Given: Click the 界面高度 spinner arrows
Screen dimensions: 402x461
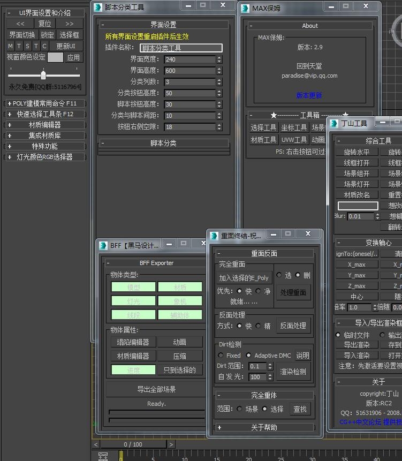Looking at the screenshot, I should coord(219,71).
